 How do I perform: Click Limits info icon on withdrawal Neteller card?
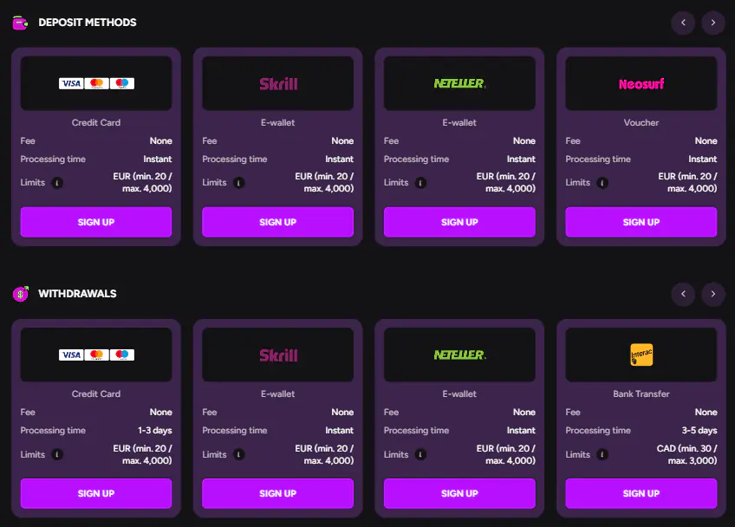click(x=421, y=454)
